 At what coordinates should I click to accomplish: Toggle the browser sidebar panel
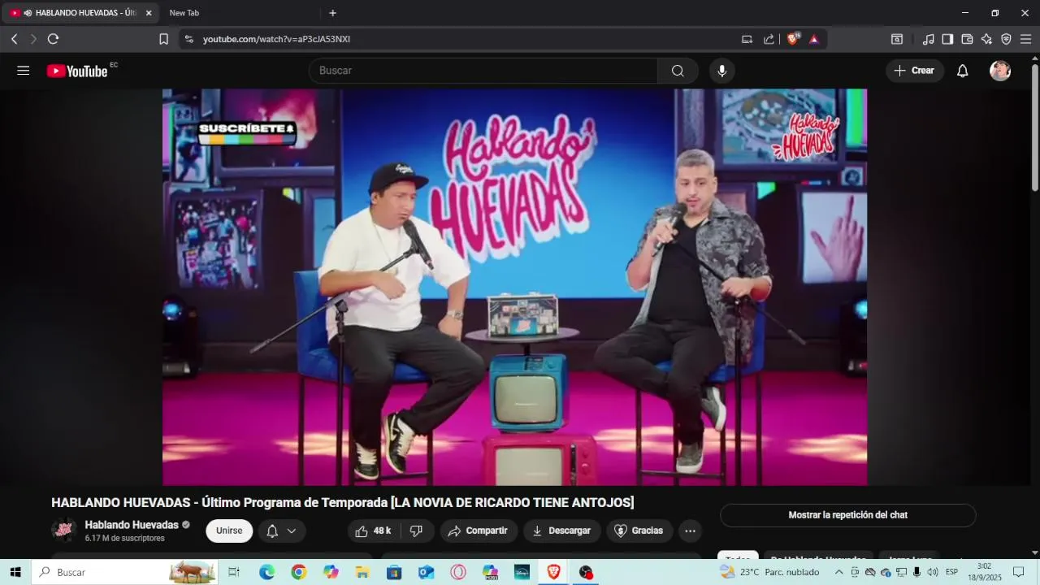pyautogui.click(x=947, y=39)
